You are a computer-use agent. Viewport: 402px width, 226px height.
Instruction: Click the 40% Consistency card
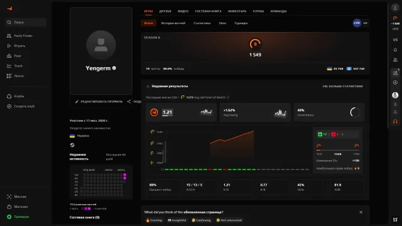tap(329, 112)
